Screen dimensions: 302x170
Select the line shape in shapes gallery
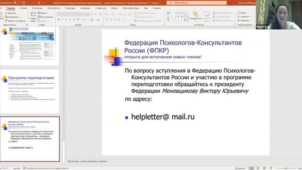(x=172, y=13)
